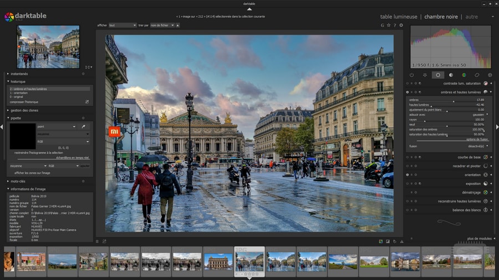
Task: Enable contraste lum. saturation module
Action: tap(408, 84)
